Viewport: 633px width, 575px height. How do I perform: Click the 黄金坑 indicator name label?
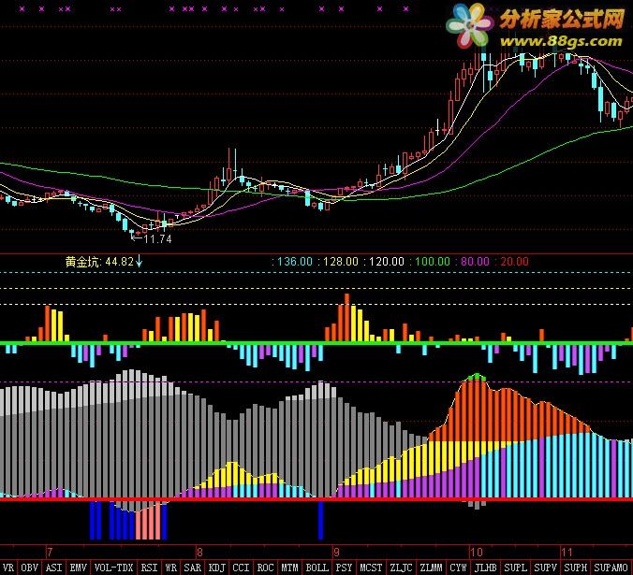pyautogui.click(x=82, y=262)
